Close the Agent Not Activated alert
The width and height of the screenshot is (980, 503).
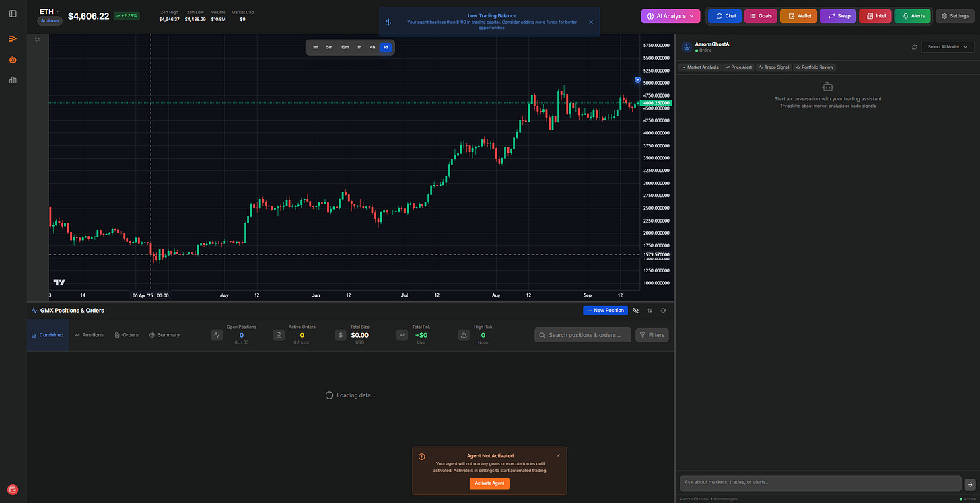[x=558, y=455]
